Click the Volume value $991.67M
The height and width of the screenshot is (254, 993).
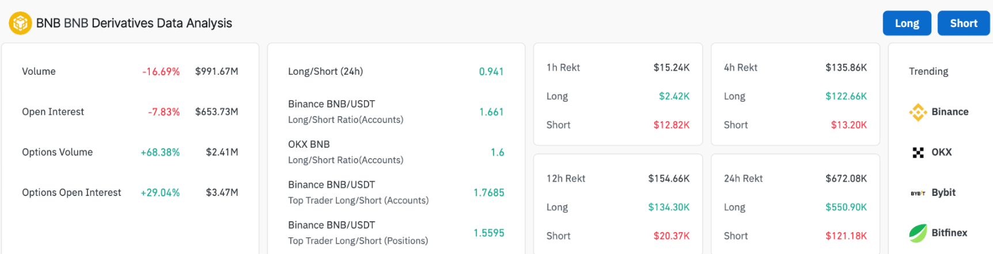coord(217,71)
